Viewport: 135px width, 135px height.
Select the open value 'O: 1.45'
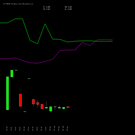(47, 9)
